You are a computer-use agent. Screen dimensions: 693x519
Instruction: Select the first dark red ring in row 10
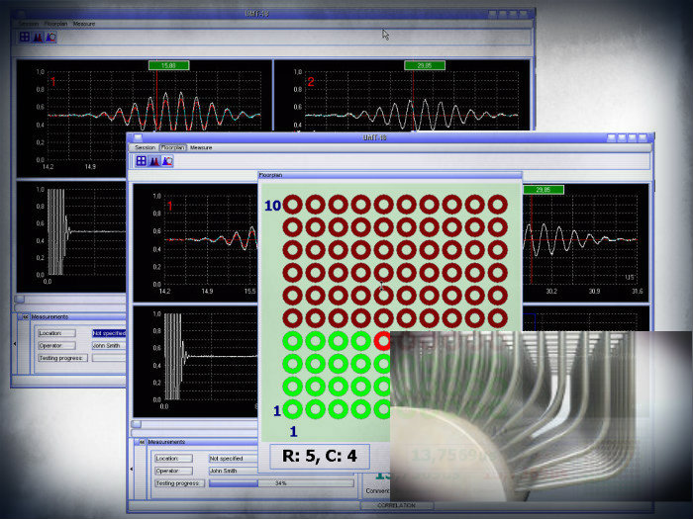[x=292, y=205]
